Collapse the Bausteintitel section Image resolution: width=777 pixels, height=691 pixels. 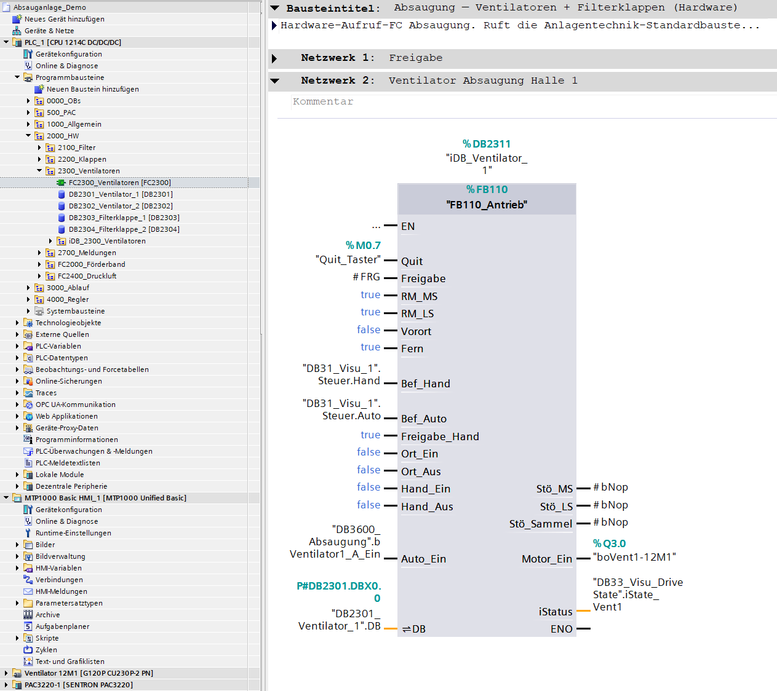275,8
